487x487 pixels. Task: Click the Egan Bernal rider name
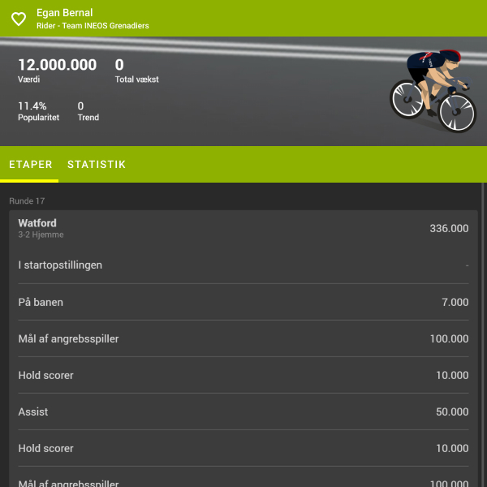(x=65, y=13)
